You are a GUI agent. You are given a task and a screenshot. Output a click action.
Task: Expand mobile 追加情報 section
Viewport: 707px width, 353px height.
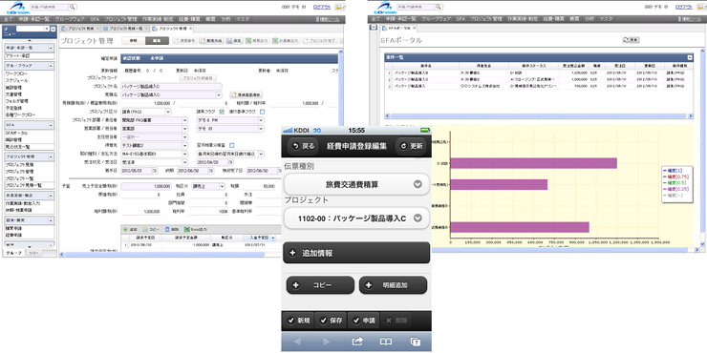(356, 253)
